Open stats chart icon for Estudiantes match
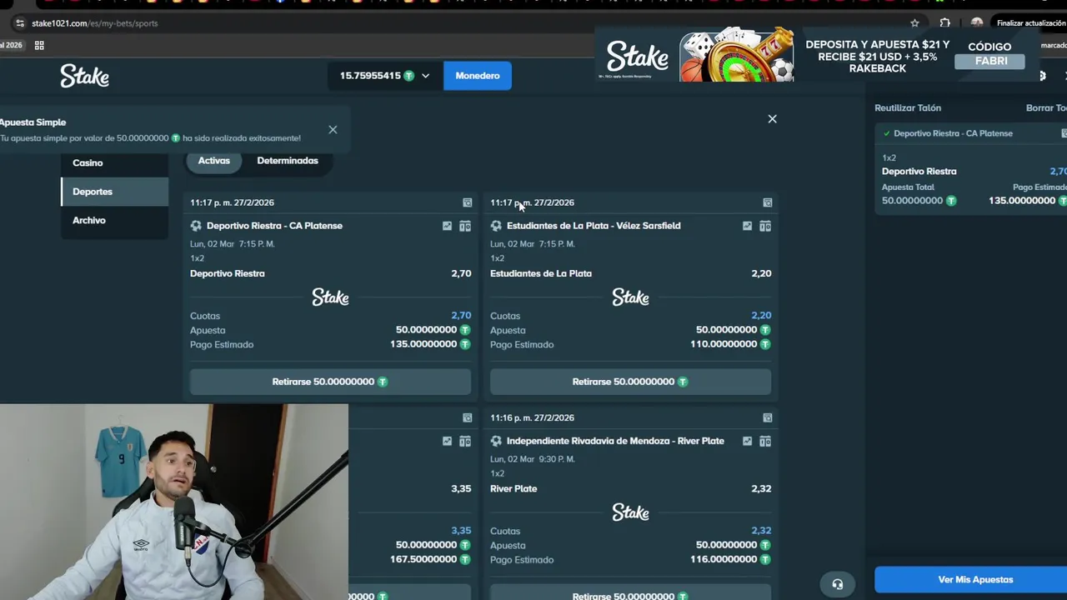The width and height of the screenshot is (1067, 600). pyautogui.click(x=747, y=226)
